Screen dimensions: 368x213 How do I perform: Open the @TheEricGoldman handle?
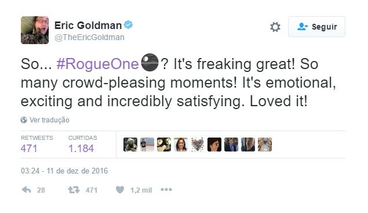click(x=89, y=37)
